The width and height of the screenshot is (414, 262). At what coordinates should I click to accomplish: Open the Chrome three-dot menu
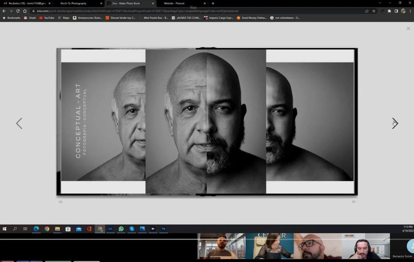coord(411,11)
